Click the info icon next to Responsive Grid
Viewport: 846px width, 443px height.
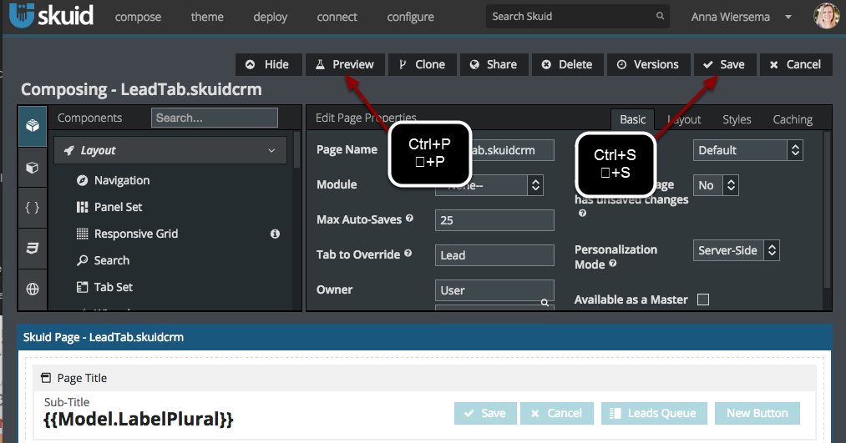pyautogui.click(x=275, y=234)
